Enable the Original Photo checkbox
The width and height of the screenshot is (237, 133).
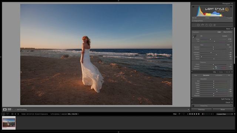(x=193, y=21)
